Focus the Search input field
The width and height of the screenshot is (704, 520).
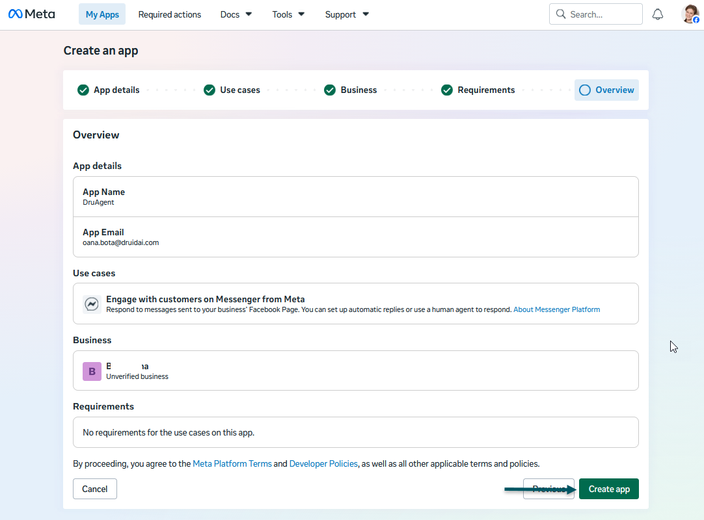tap(596, 14)
